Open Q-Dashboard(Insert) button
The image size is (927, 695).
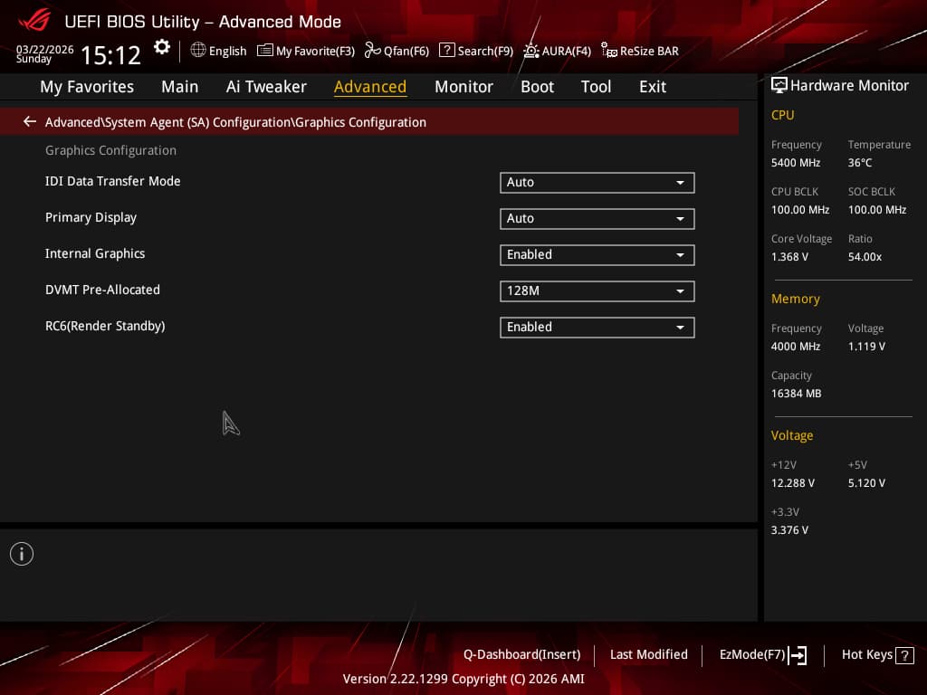tap(521, 655)
